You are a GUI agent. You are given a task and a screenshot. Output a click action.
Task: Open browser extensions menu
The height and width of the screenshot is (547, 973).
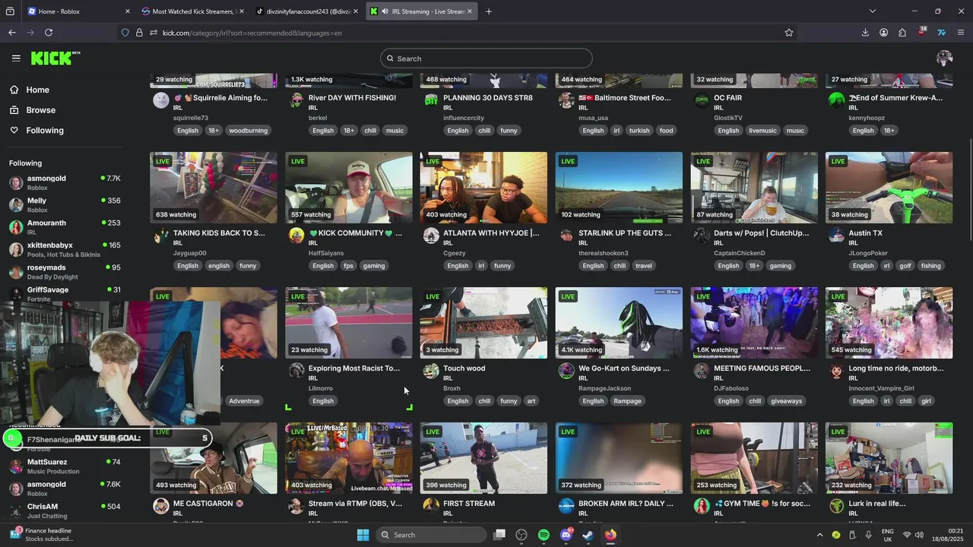(x=902, y=33)
